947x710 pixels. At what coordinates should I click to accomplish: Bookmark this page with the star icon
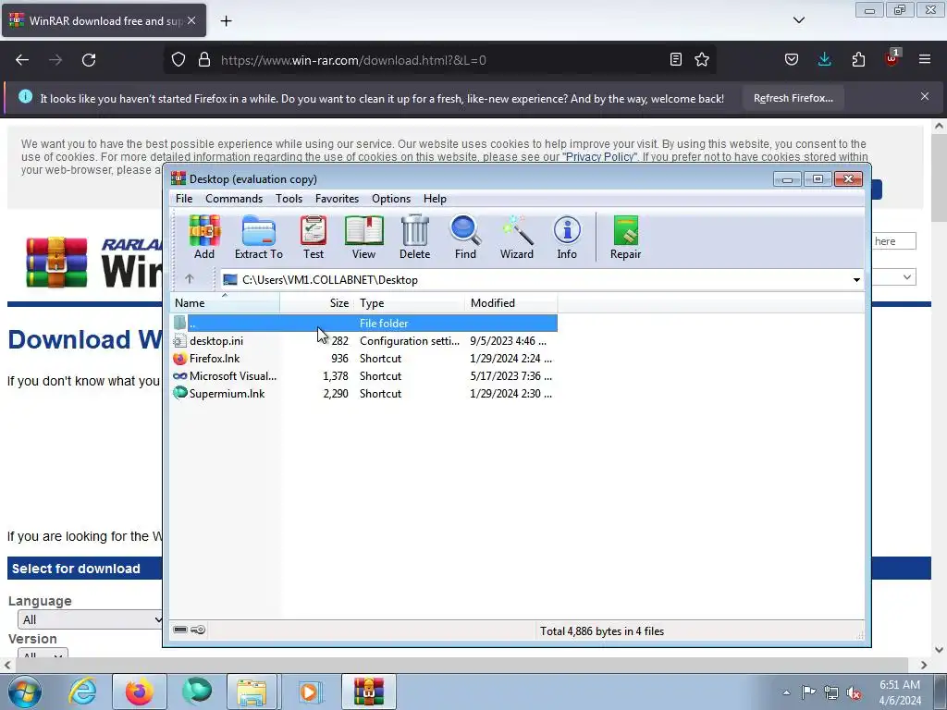[701, 60]
